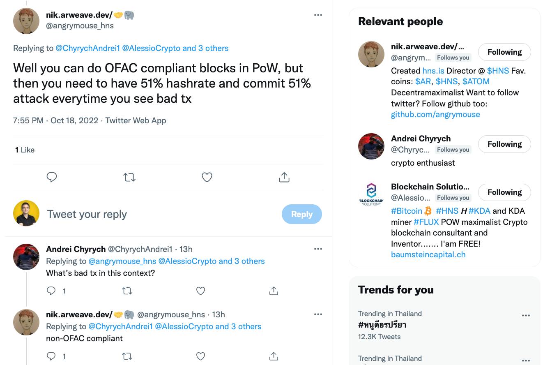Viewport: 543px width, 365px height.
Task: Like the main tweet with the heart icon
Action: point(207,177)
